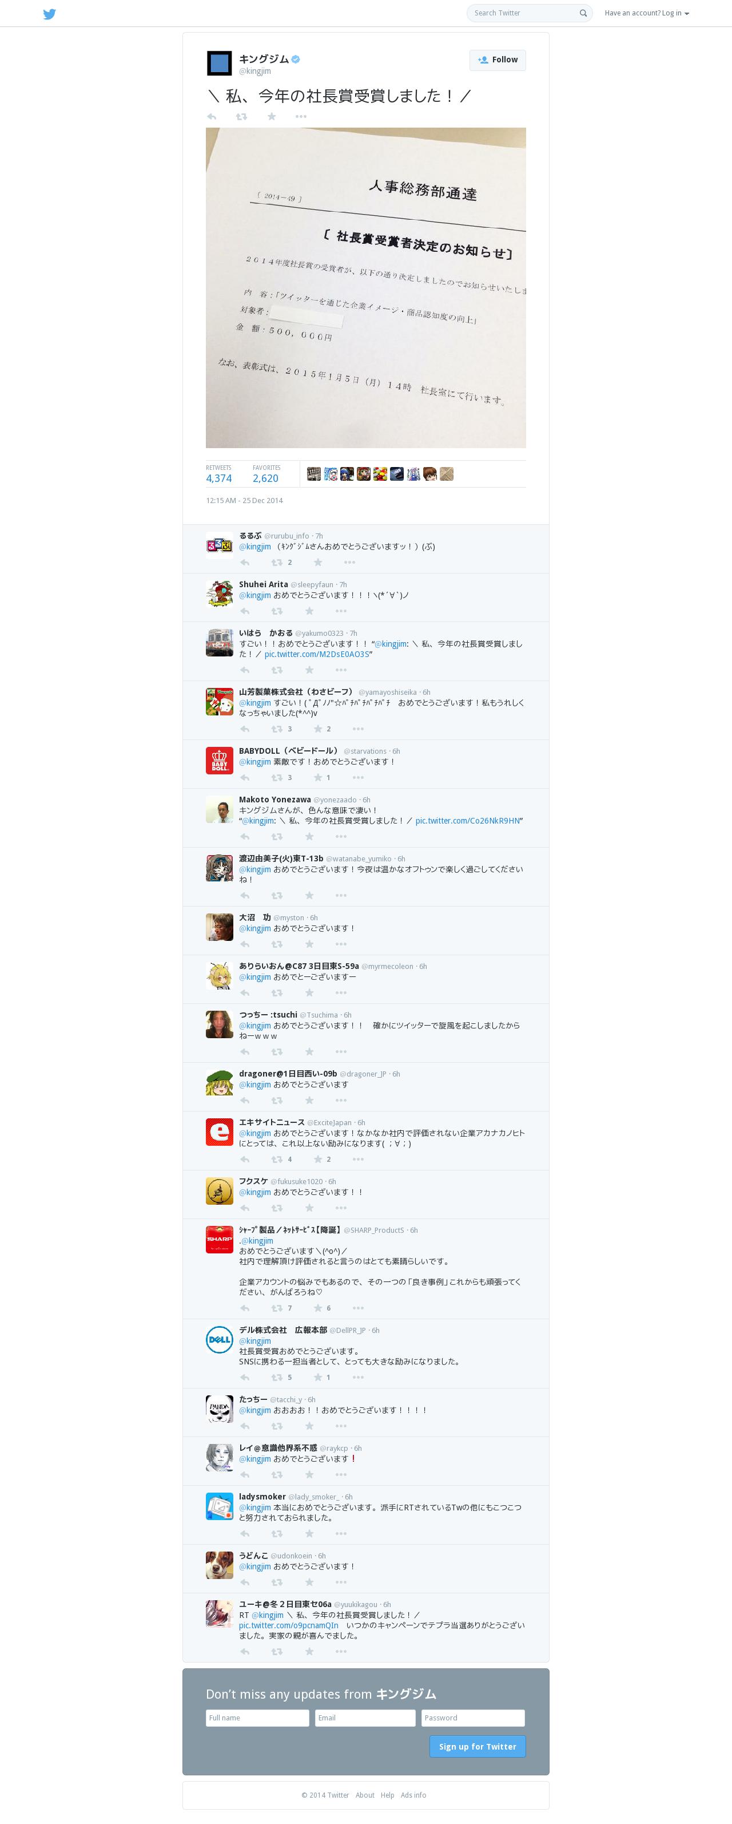Screen dimensions: 732x1824
Task: Open the Help footer link
Action: pyautogui.click(x=388, y=1795)
